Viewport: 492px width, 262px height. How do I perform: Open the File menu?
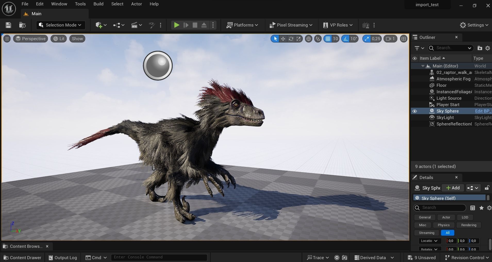25,4
